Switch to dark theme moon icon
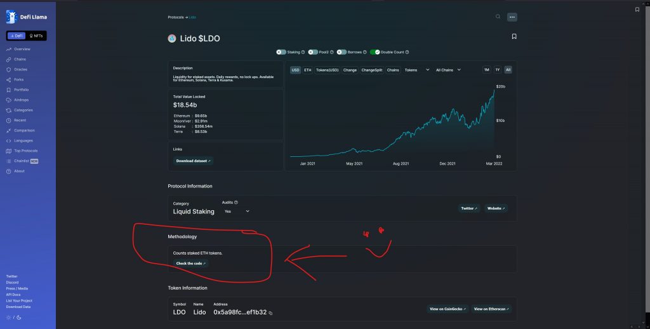Screen dimensions: 650x329 pos(19,318)
